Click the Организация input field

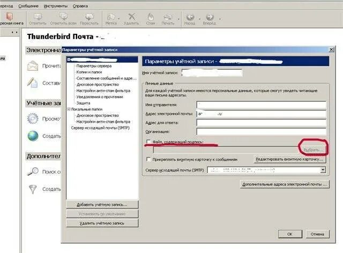point(261,131)
